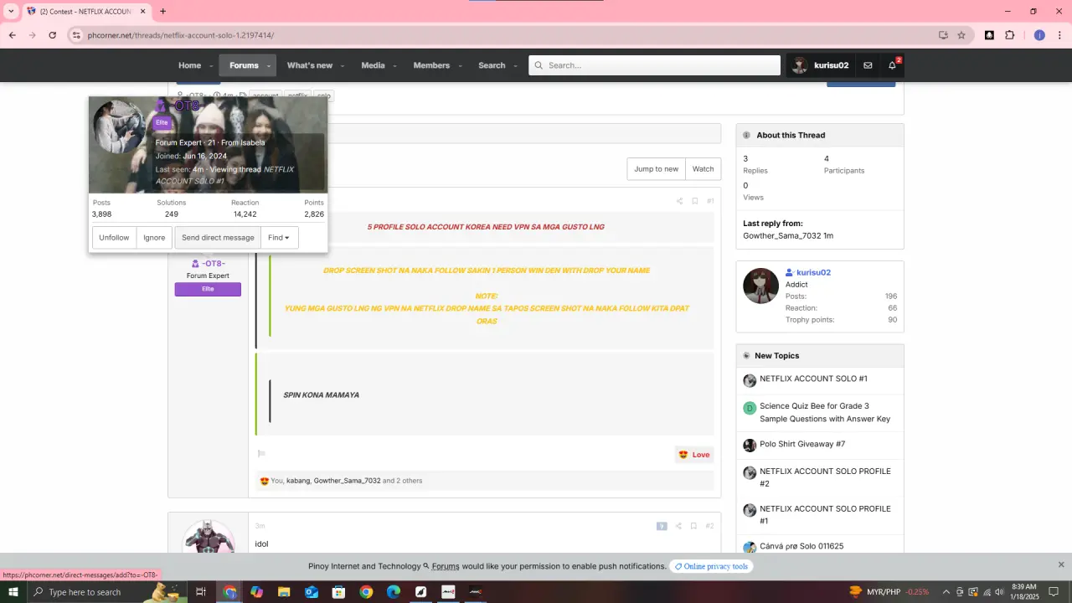Expand the What's new dropdown arrow
Screen dimensions: 1072x603
pyautogui.click(x=343, y=65)
